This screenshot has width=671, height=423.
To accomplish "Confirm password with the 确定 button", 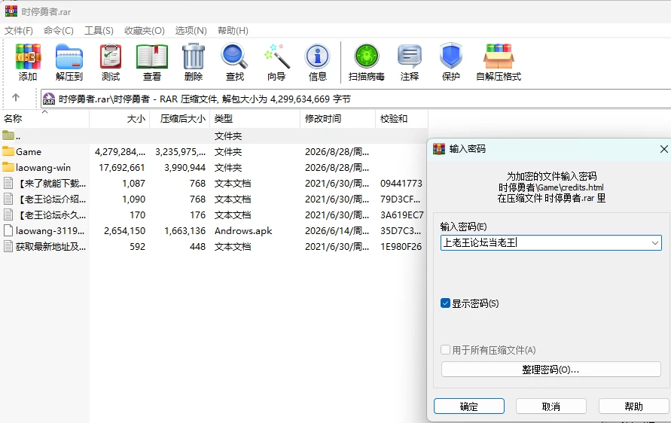I will click(469, 406).
